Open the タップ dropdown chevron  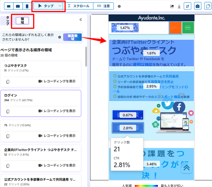[60, 6]
